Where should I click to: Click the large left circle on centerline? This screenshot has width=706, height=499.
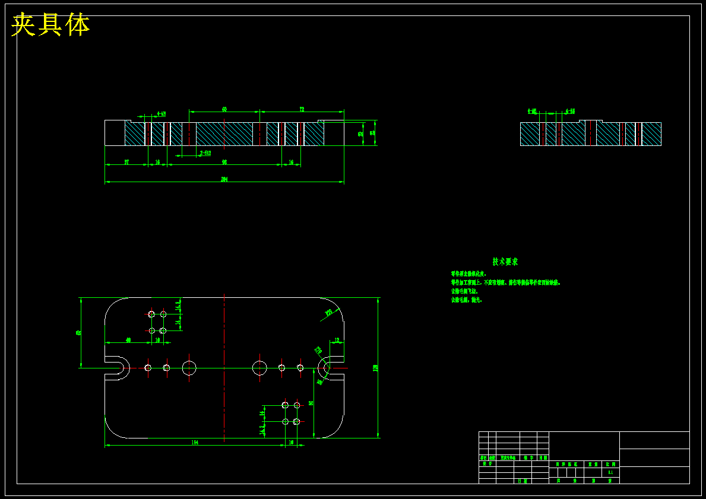[189, 368]
